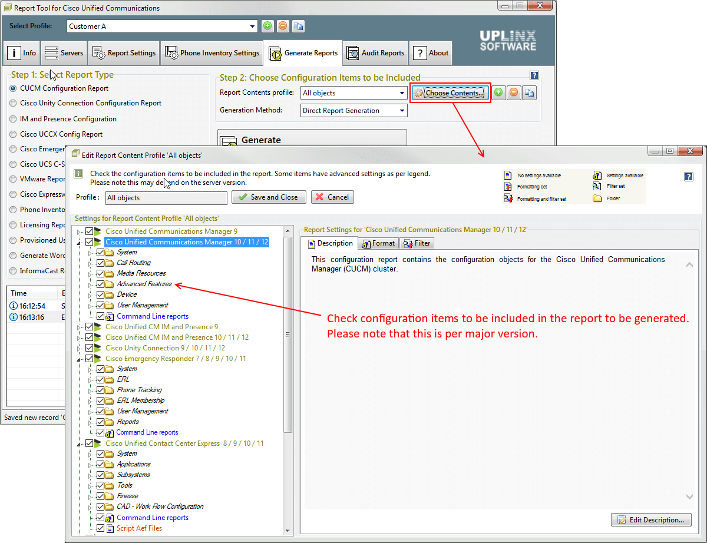Cancel editing the content profile
Image resolution: width=707 pixels, height=543 pixels.
[332, 197]
